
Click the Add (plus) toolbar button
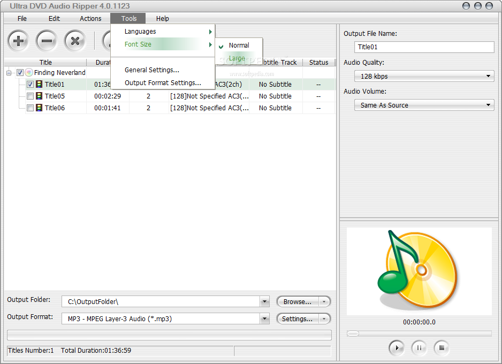[18, 41]
